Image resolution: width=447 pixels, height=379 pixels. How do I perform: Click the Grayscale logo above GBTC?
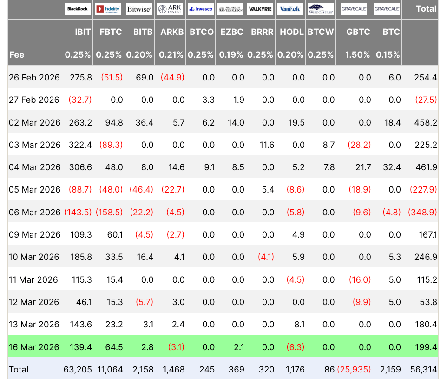[354, 9]
